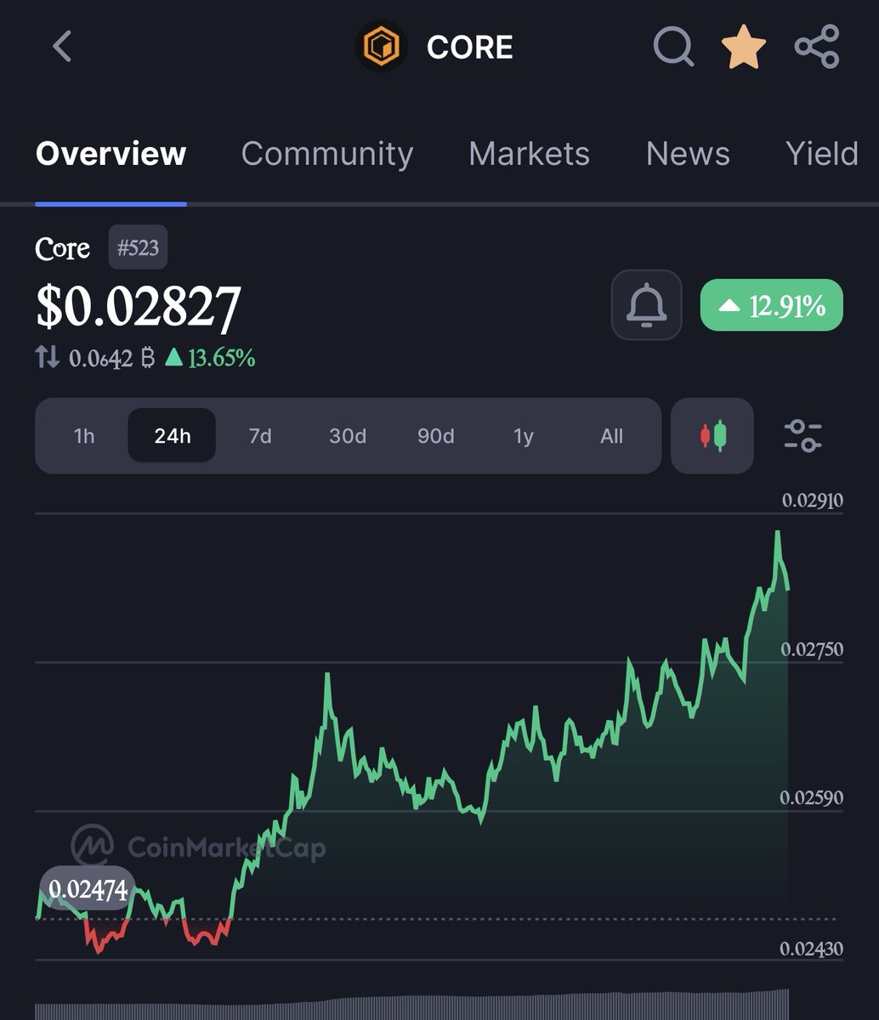Open the Overview tab
Image resolution: width=879 pixels, height=1020 pixels.
click(111, 154)
